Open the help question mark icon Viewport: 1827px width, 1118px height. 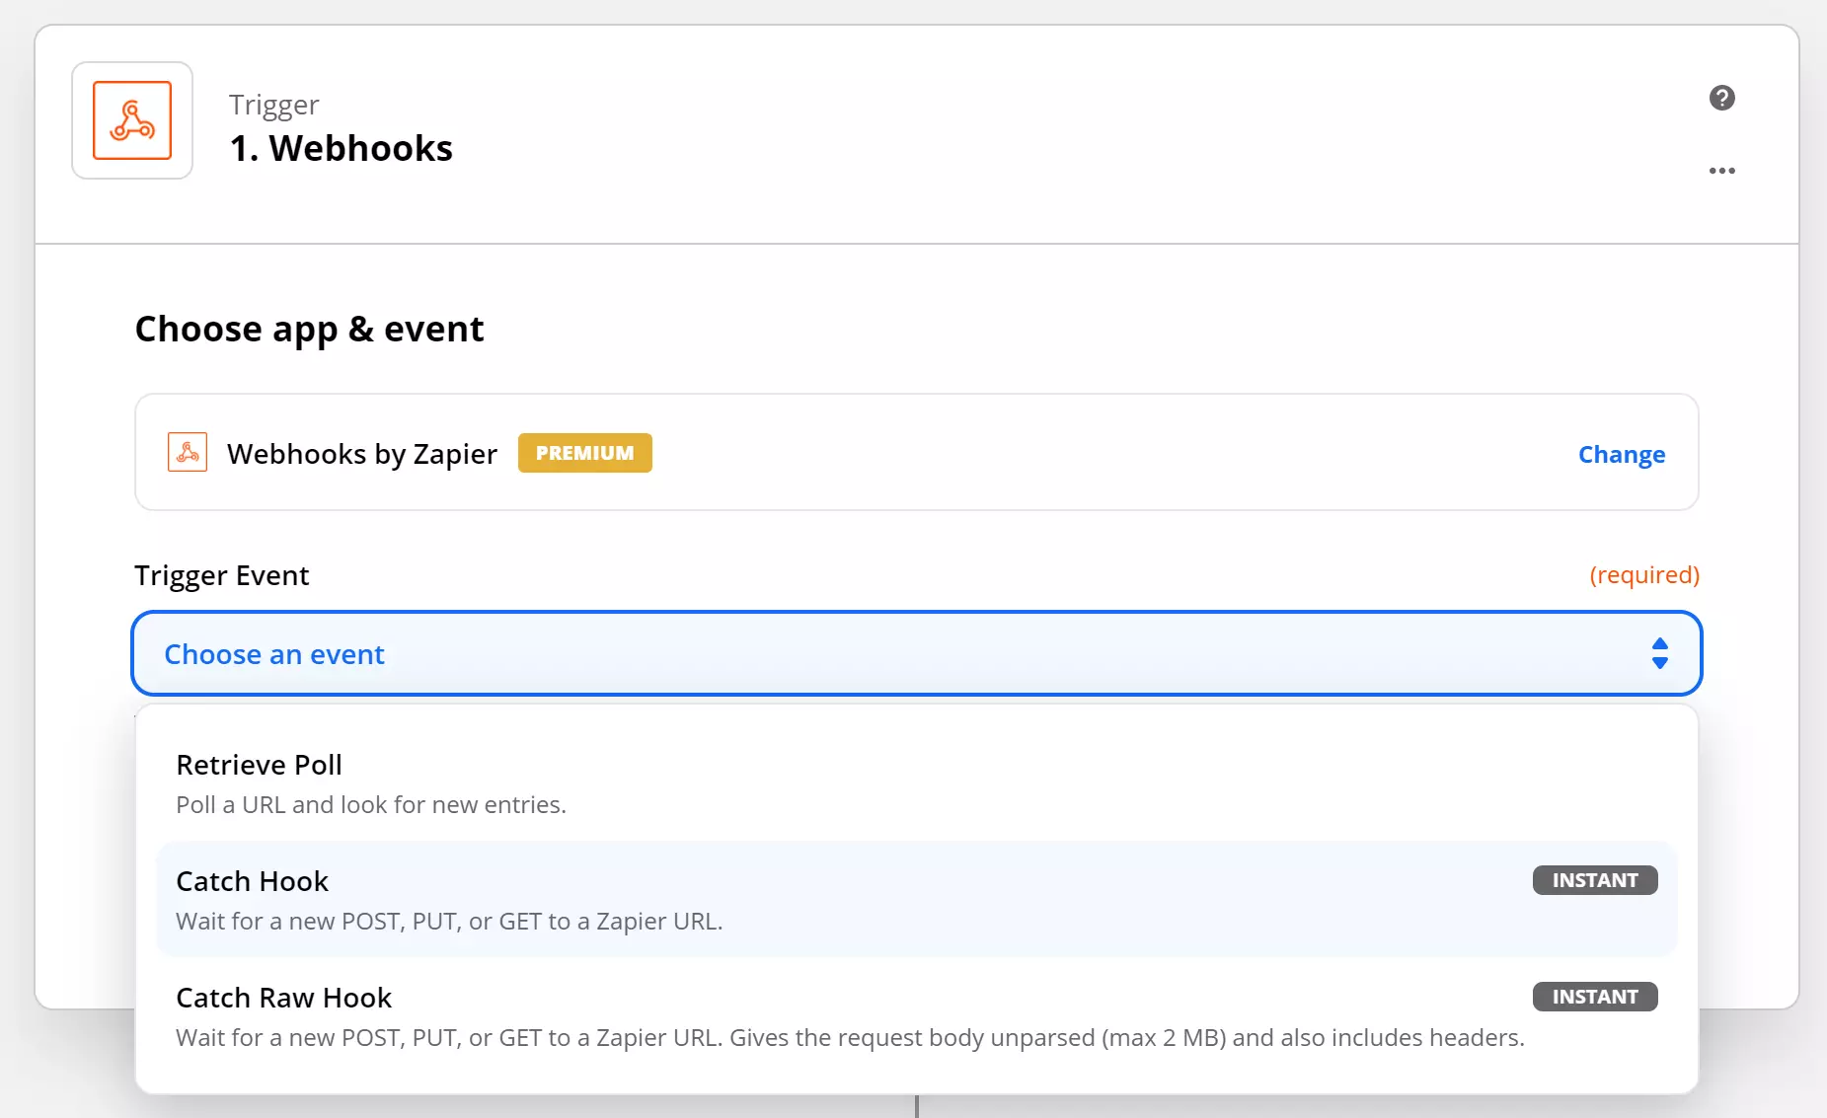[1721, 98]
